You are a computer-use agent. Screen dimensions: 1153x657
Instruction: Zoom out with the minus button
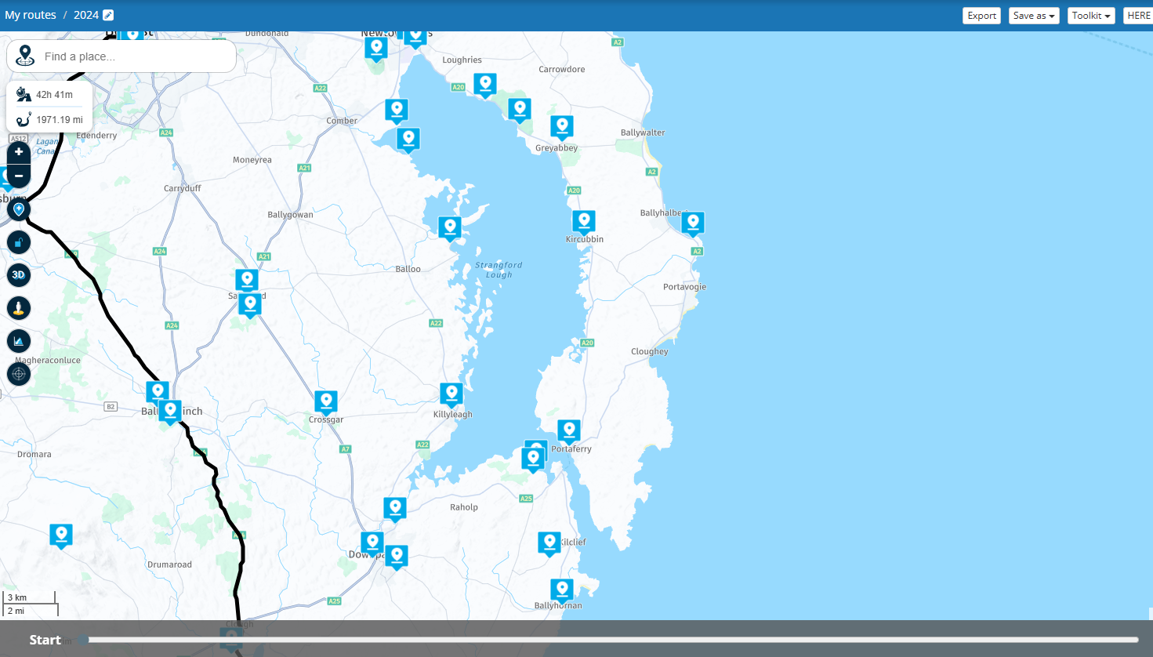(19, 176)
